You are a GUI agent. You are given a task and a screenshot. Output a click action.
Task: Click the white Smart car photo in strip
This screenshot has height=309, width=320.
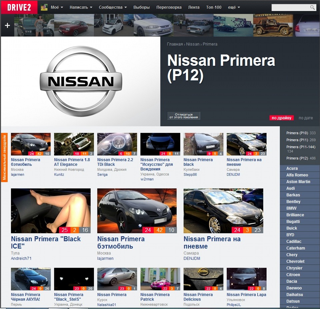click(114, 25)
